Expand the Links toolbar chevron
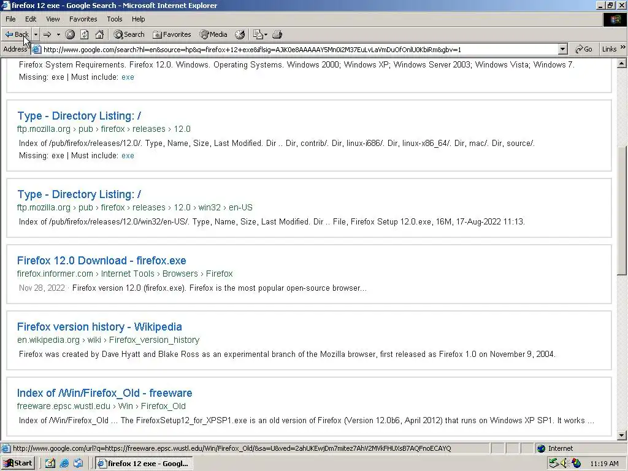 coord(623,47)
